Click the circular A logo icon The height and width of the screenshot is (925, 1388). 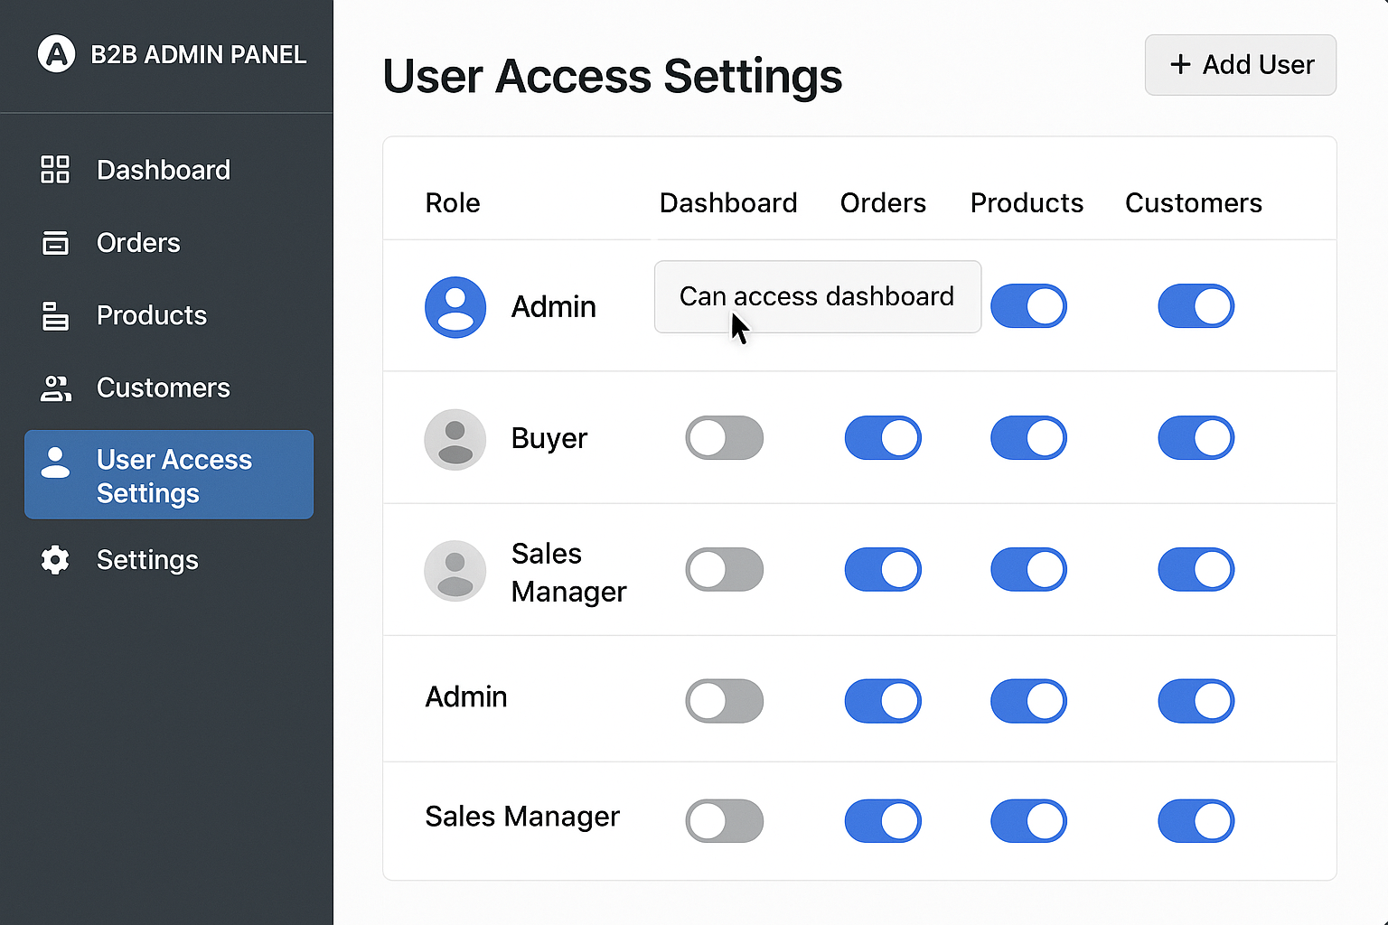[56, 54]
